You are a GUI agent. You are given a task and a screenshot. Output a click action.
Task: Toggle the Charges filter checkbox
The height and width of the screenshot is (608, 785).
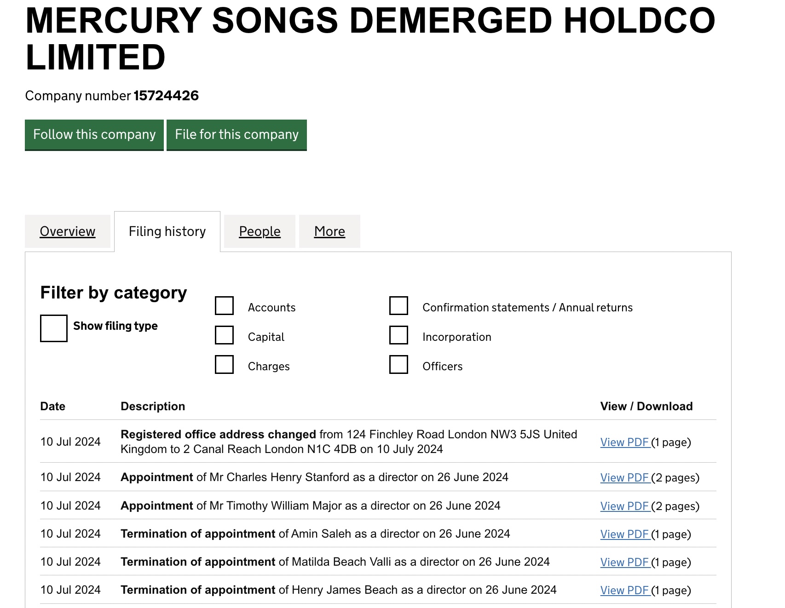click(224, 365)
